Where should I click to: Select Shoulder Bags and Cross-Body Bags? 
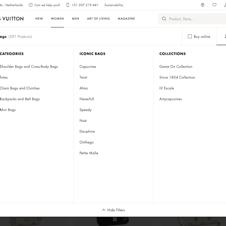click(29, 67)
